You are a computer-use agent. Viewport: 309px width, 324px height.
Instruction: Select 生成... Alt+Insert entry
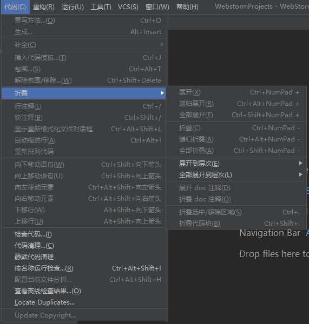[84, 32]
